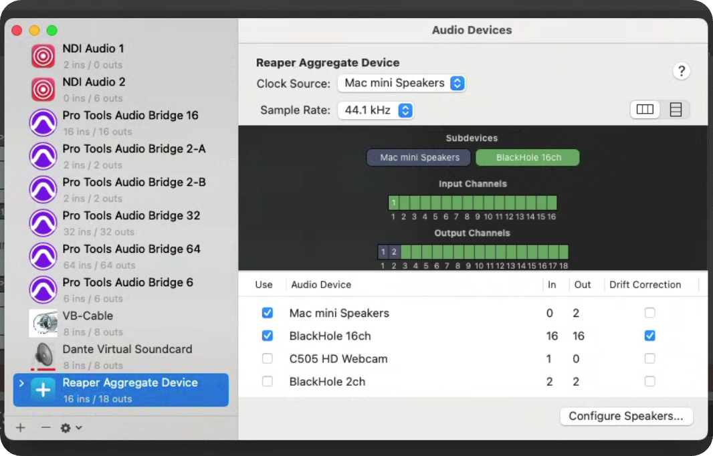
Task: Click the Pro Tools Audio Bridge 16 name
Action: [x=130, y=116]
